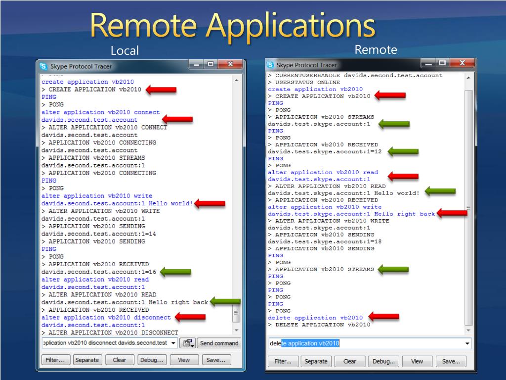Close the Local Skype Protocol Tracer window
The height and width of the screenshot is (380, 506).
click(230, 64)
